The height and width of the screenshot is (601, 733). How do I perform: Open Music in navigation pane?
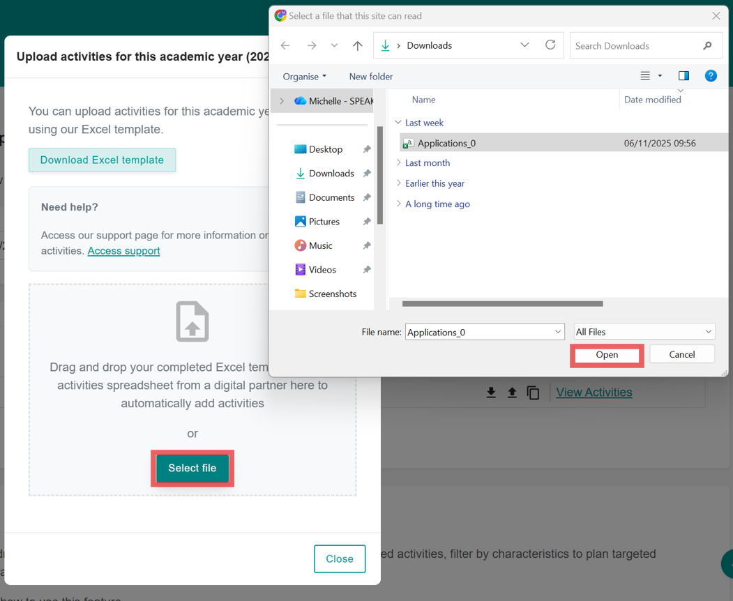313,245
